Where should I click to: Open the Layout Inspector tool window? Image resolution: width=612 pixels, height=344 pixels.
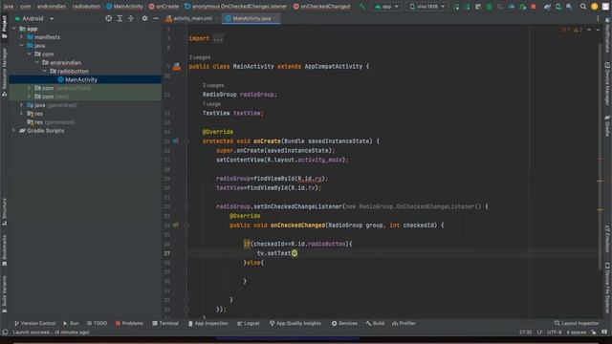tap(577, 323)
